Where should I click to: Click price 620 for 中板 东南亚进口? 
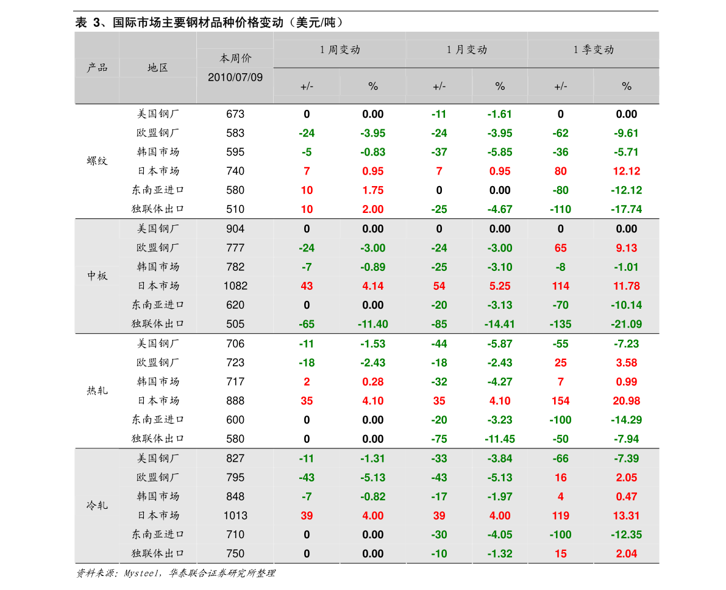(x=235, y=305)
